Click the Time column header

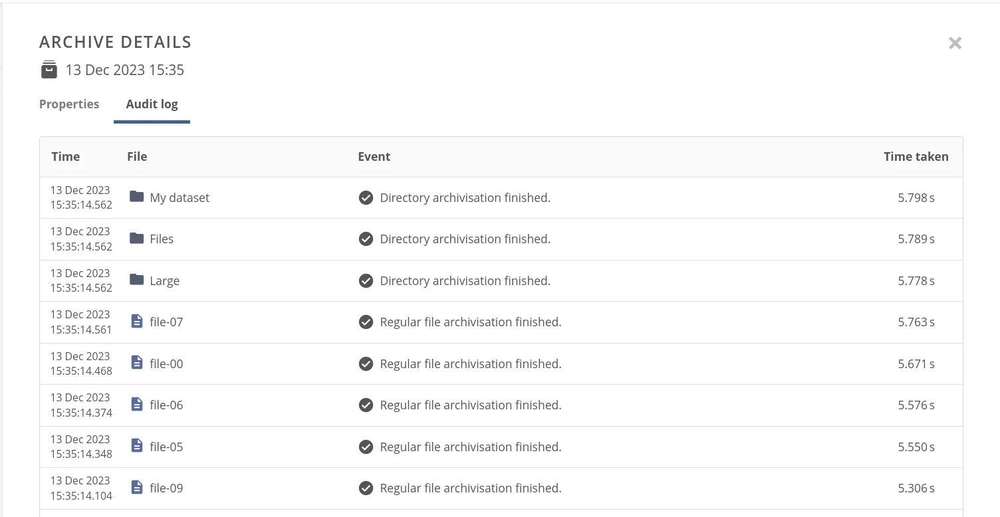click(65, 156)
